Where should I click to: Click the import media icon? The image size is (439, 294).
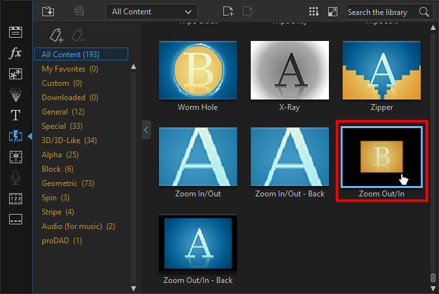click(x=48, y=12)
